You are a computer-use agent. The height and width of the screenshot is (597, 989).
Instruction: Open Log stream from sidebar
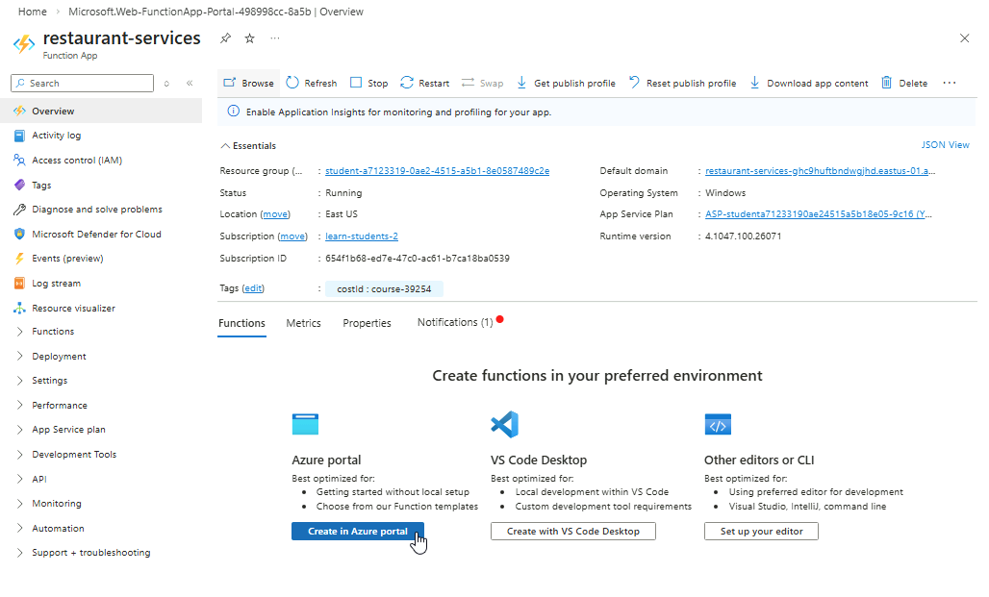pyautogui.click(x=56, y=284)
